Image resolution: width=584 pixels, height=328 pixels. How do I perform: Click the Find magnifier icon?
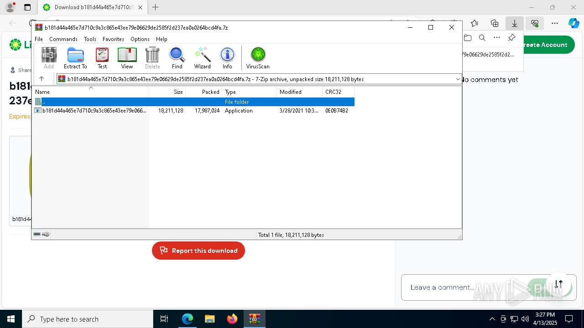click(177, 58)
